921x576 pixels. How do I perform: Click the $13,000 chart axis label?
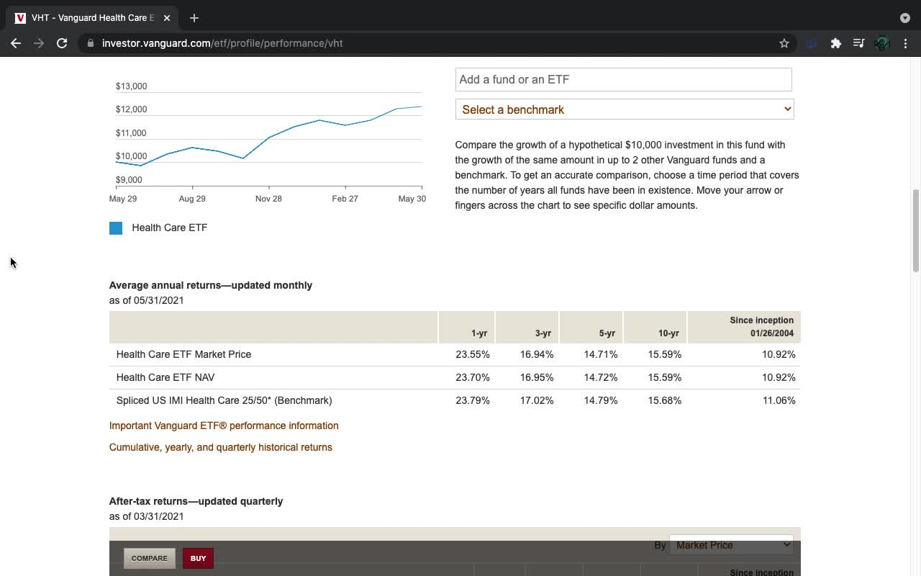pos(131,86)
